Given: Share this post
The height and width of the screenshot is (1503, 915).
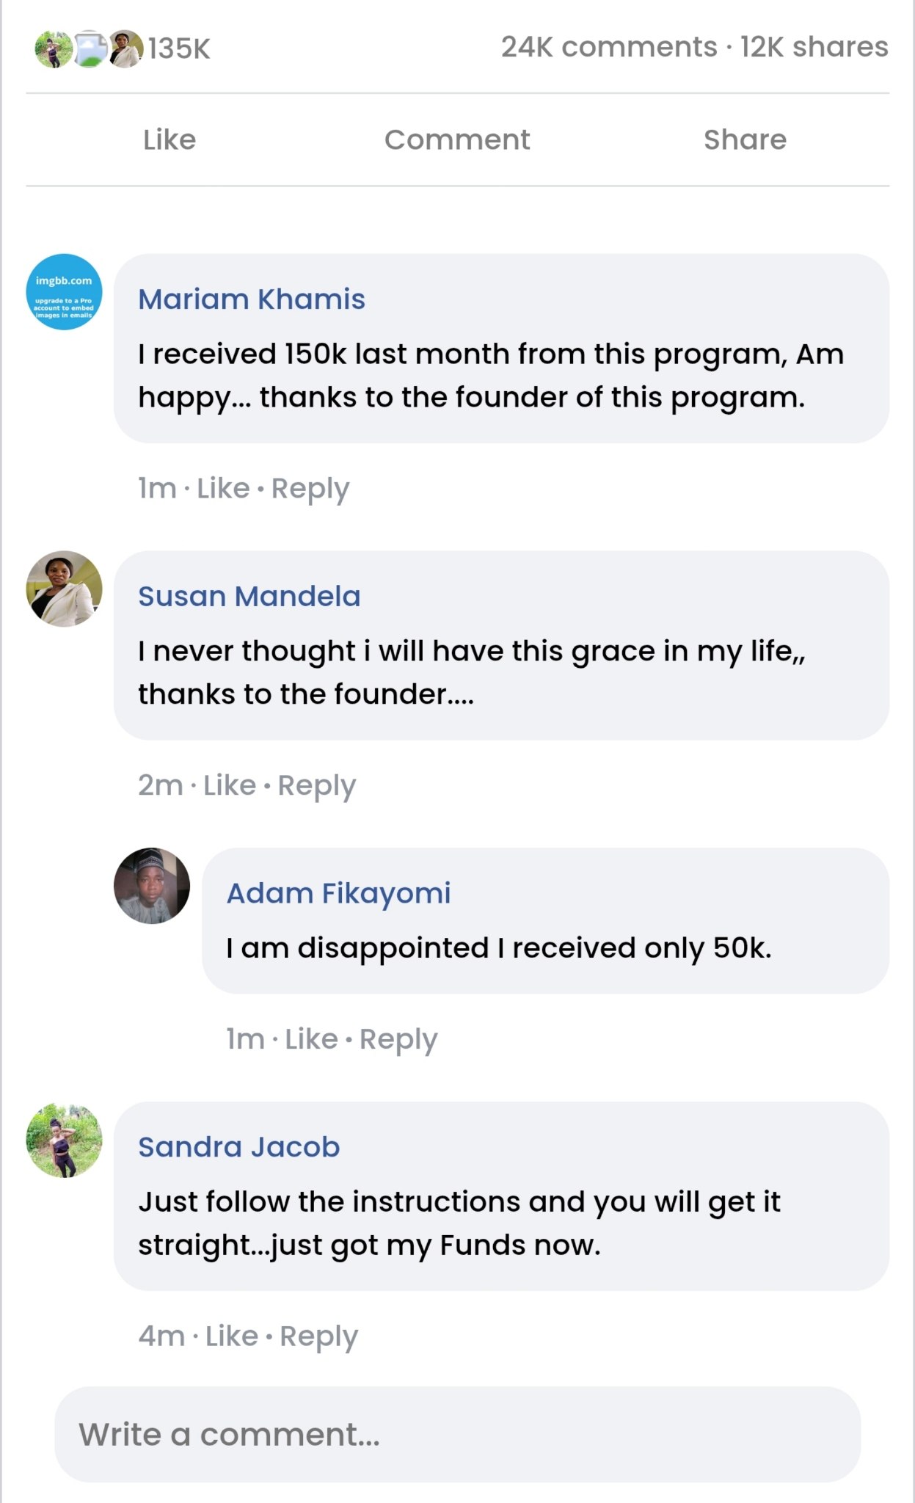Looking at the screenshot, I should [x=745, y=139].
